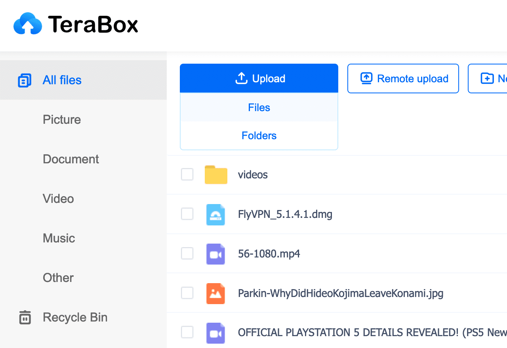Choose Files from the Upload dropdown
This screenshot has height=348, width=507.
tap(259, 107)
